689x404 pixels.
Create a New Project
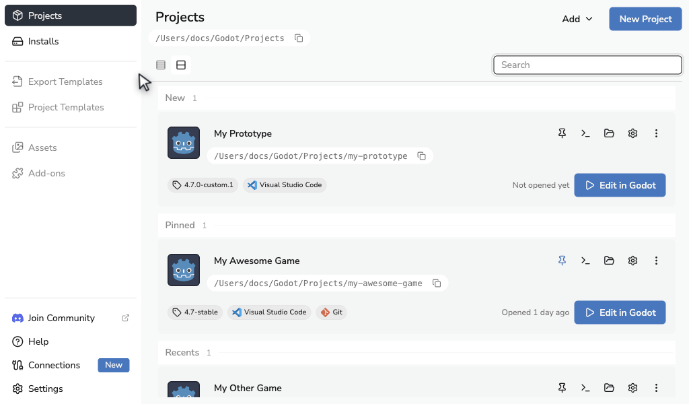645,19
